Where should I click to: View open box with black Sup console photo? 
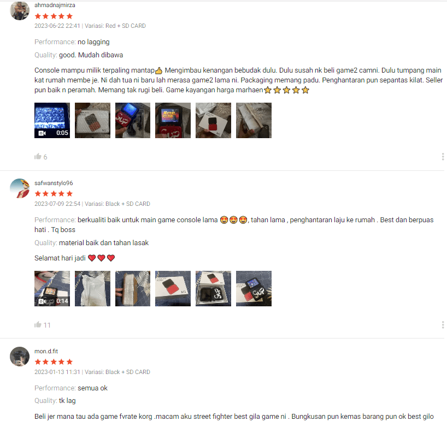click(213, 288)
